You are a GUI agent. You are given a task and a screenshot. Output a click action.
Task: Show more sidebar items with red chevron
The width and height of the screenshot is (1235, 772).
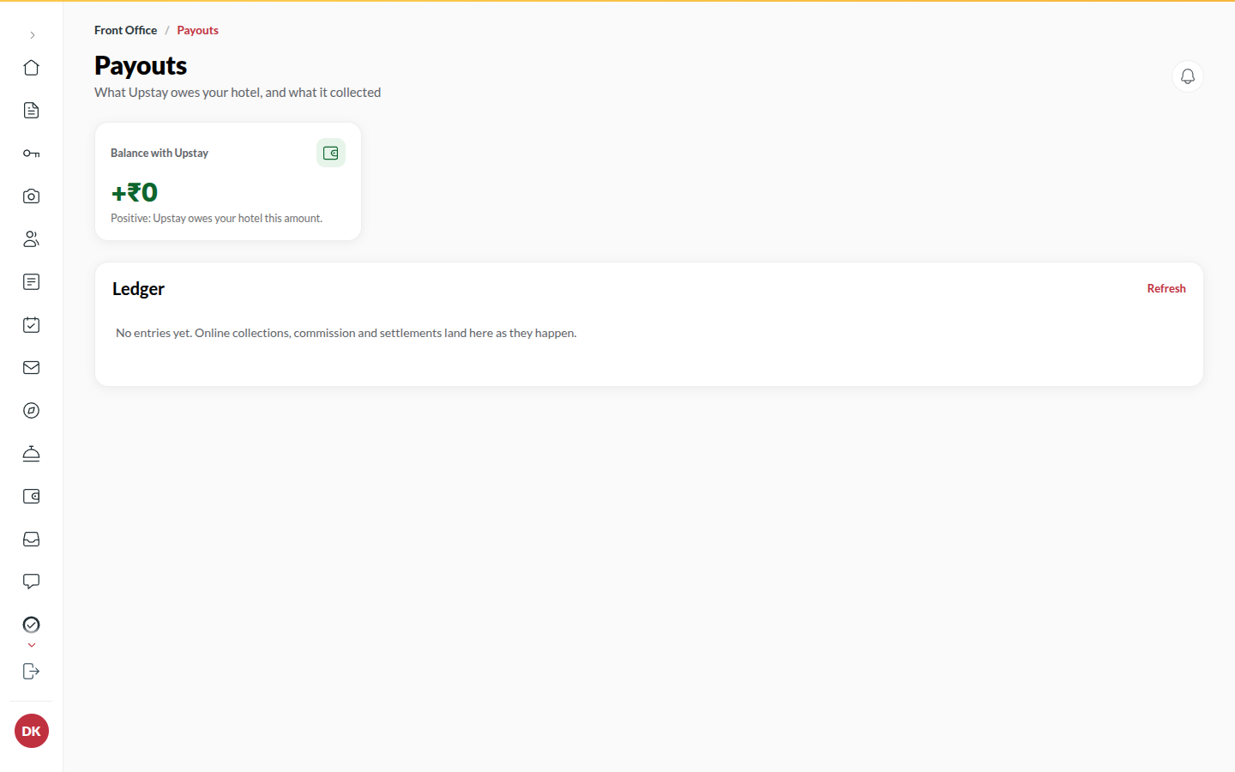click(x=32, y=645)
